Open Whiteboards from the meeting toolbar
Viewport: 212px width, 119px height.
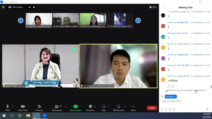[118, 108]
